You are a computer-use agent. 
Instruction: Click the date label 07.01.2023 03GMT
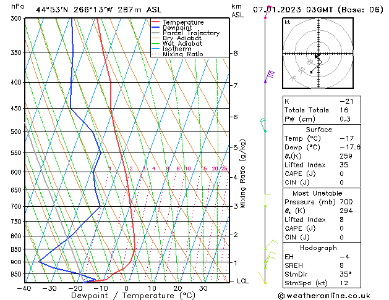tap(293, 10)
